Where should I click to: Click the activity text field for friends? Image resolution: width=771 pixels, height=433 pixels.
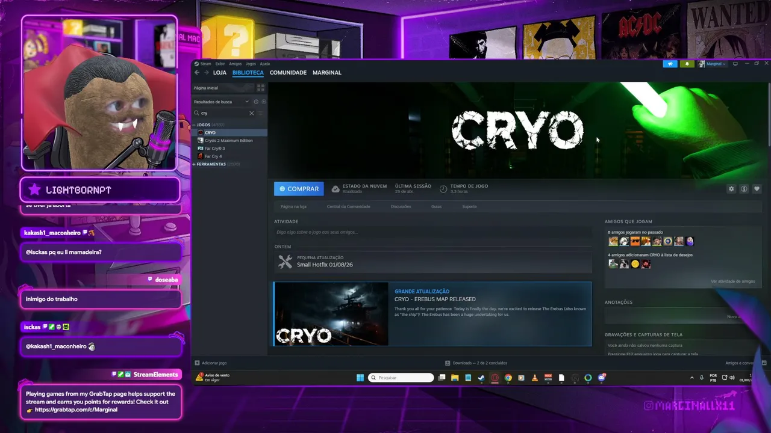point(432,232)
